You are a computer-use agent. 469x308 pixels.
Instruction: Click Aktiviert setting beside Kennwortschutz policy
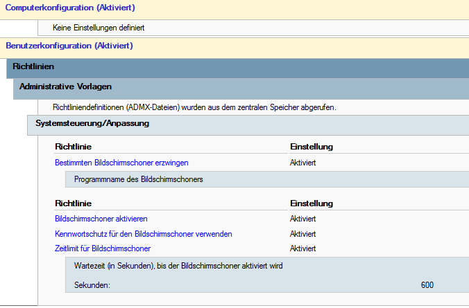[303, 234]
